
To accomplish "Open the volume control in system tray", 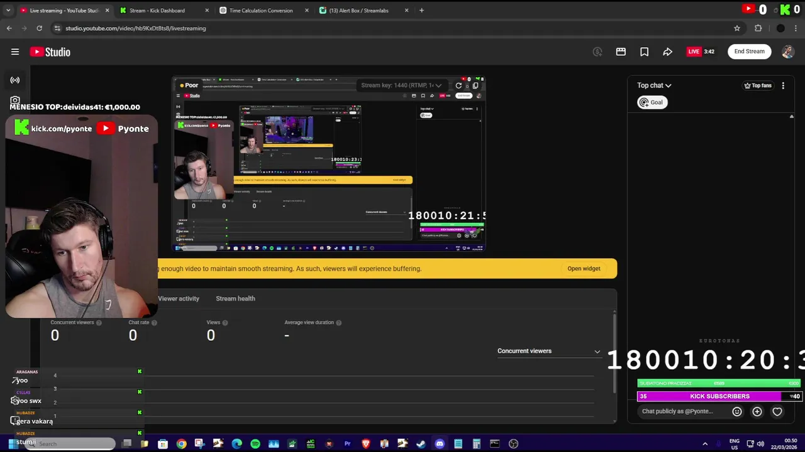I will click(760, 444).
